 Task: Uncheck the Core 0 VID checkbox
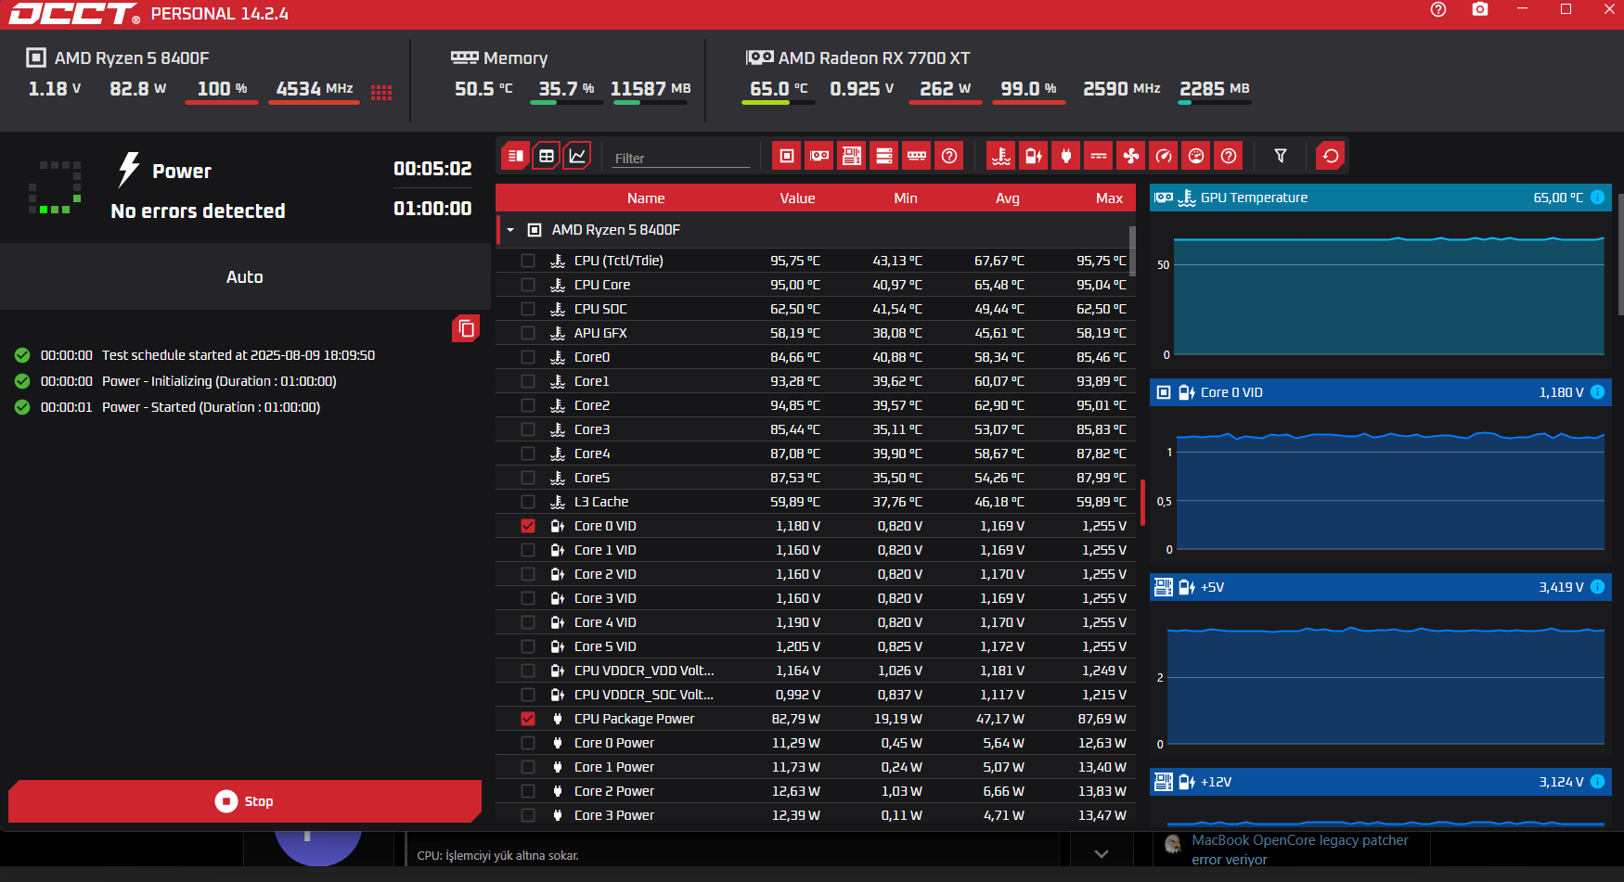pos(528,526)
